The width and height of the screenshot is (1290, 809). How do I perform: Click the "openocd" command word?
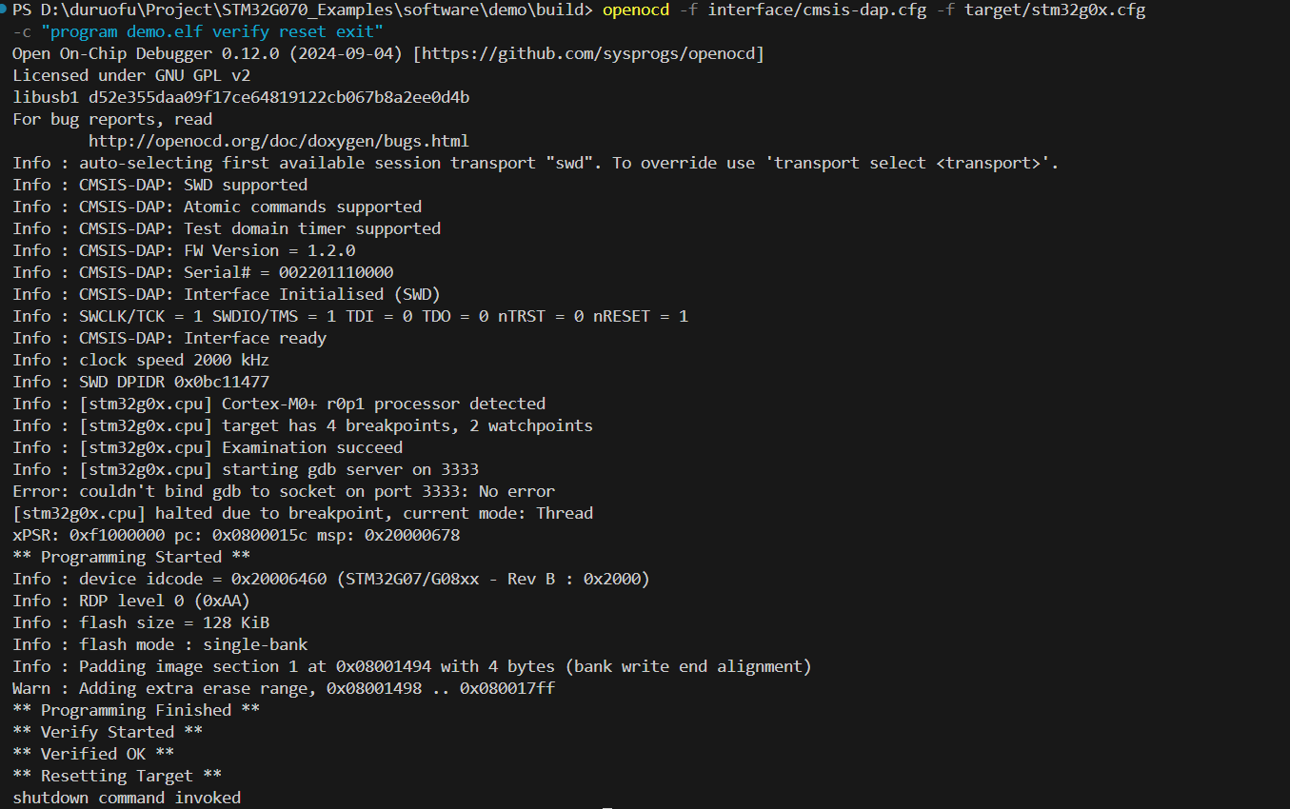[635, 10]
